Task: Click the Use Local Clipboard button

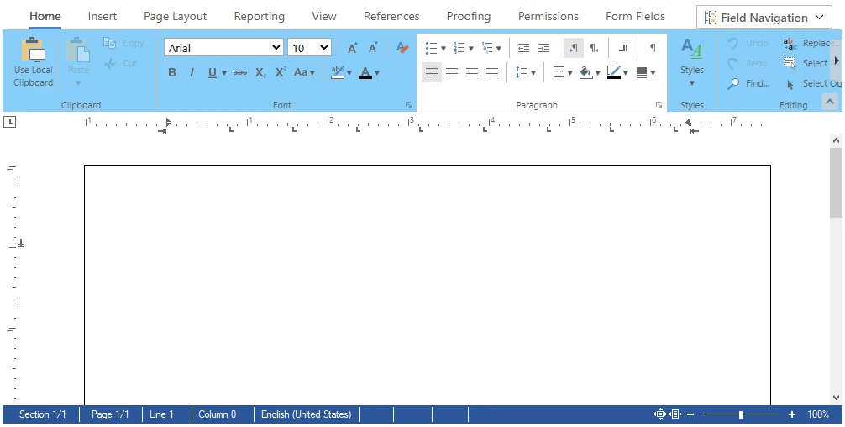Action: (x=33, y=61)
